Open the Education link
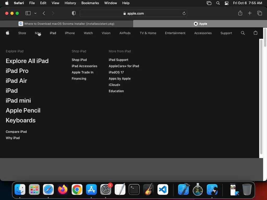The width and height of the screenshot is (267, 200). coord(116,91)
